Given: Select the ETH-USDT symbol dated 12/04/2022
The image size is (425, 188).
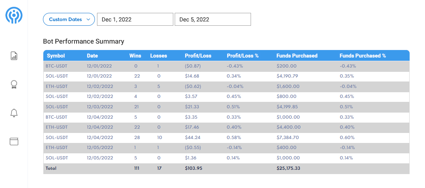Looking at the screenshot, I should (57, 127).
